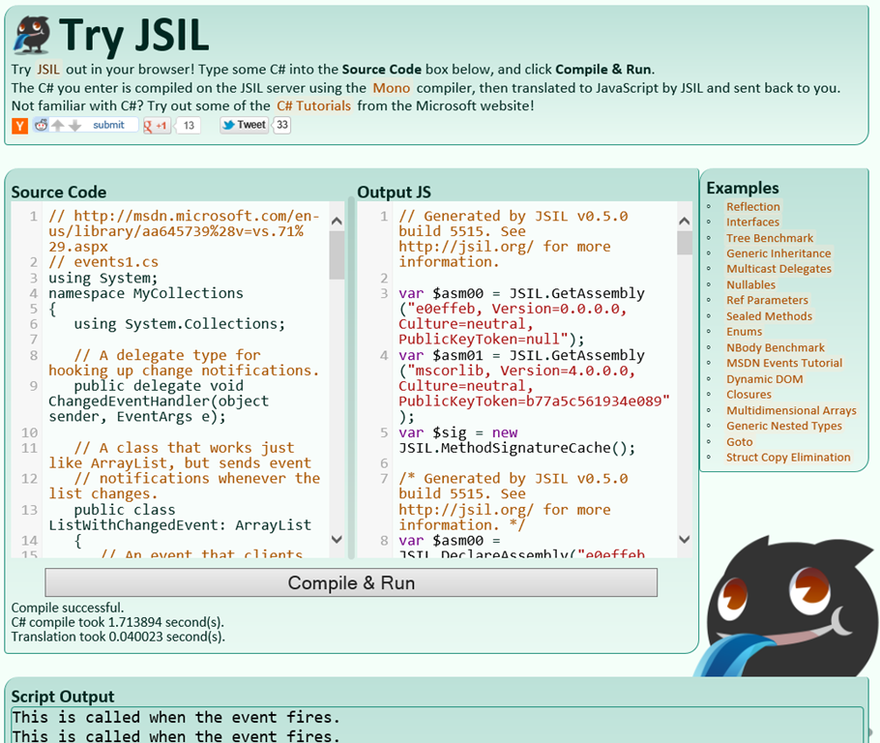Load the Interfaces example
880x743 pixels.
752,222
